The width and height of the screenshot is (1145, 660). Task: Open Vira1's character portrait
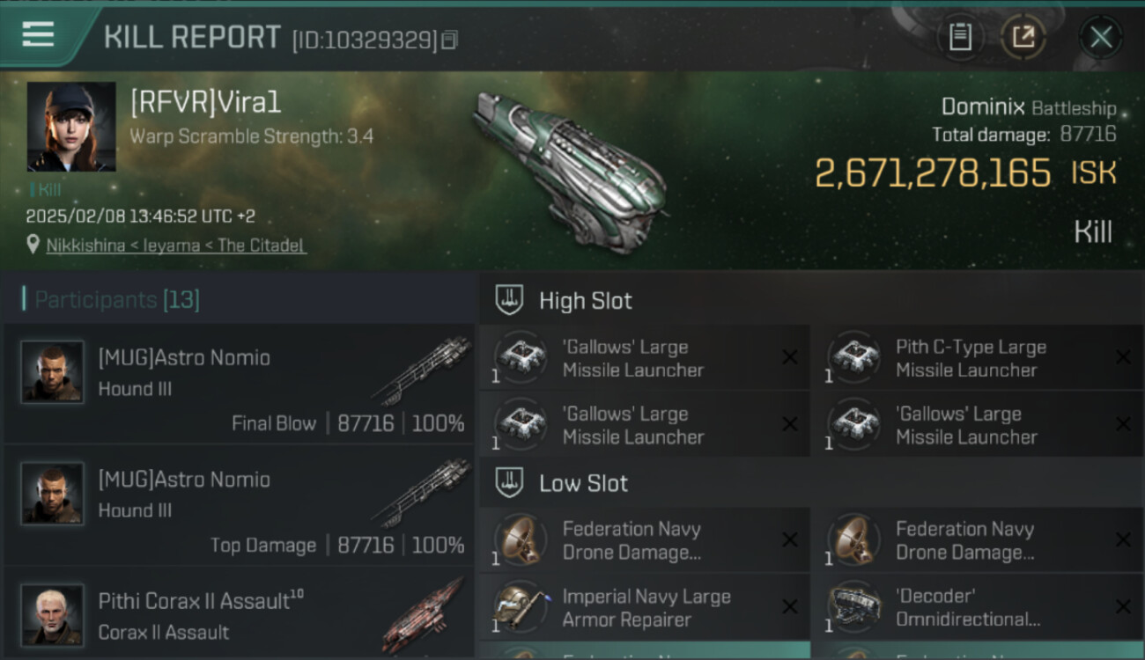click(71, 127)
